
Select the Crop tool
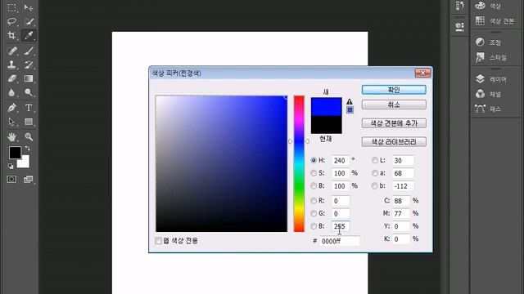(11, 35)
